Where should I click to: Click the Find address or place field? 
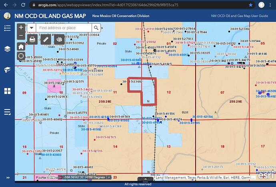click(63, 28)
